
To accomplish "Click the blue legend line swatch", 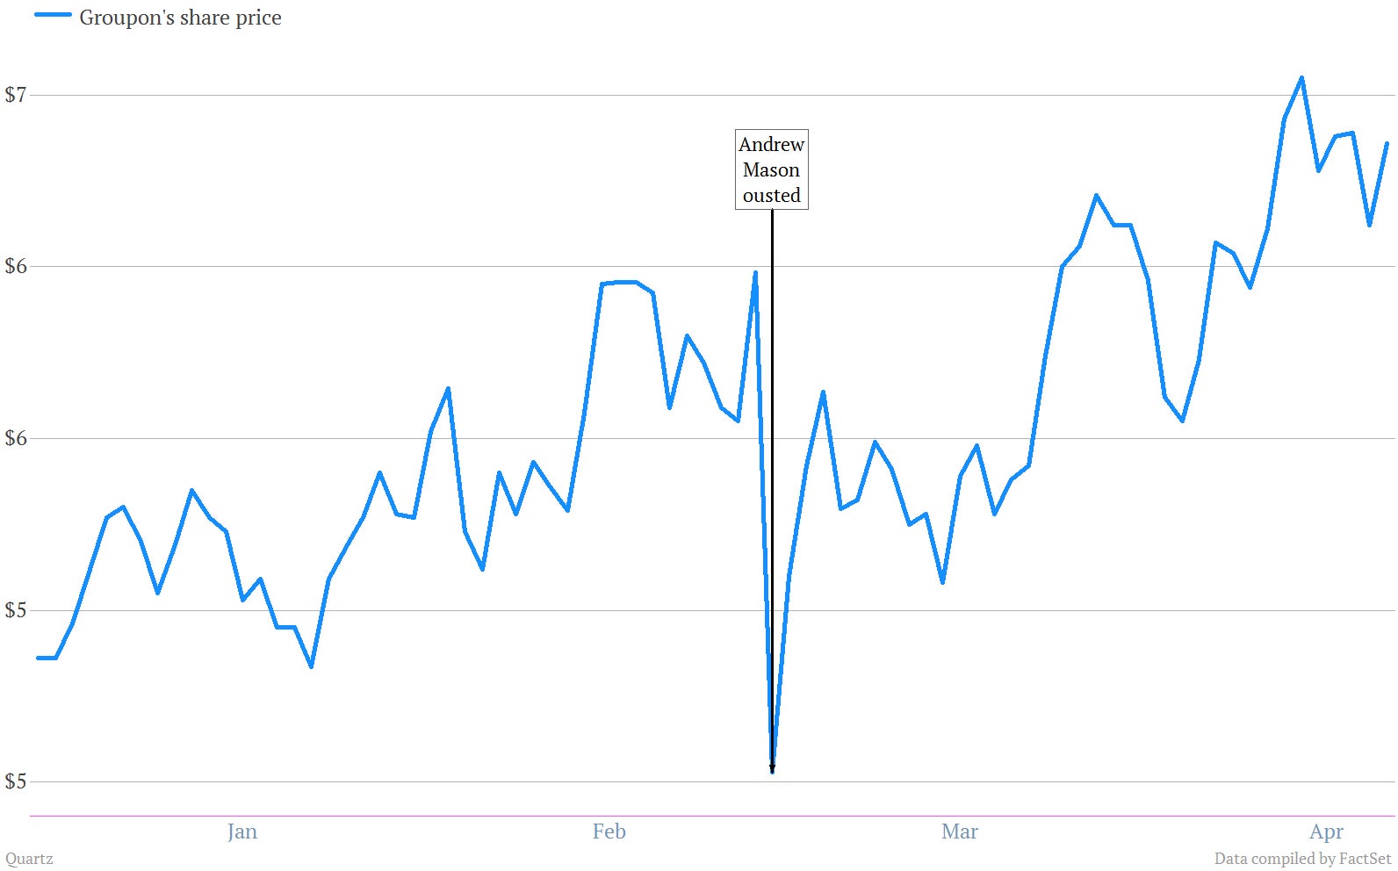I will pos(53,15).
